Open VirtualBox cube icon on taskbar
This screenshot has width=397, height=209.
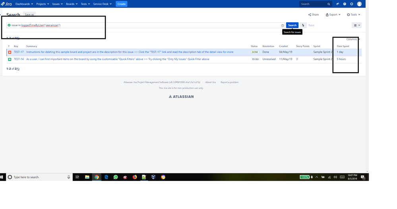(153, 177)
